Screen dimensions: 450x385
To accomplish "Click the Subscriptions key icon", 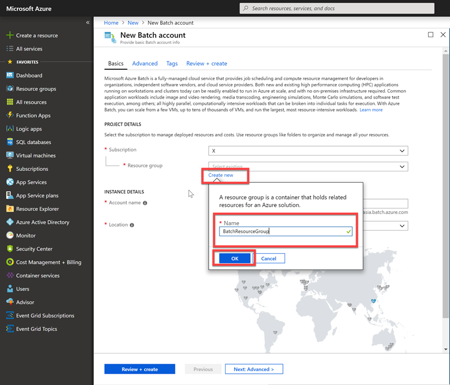I will click(10, 169).
